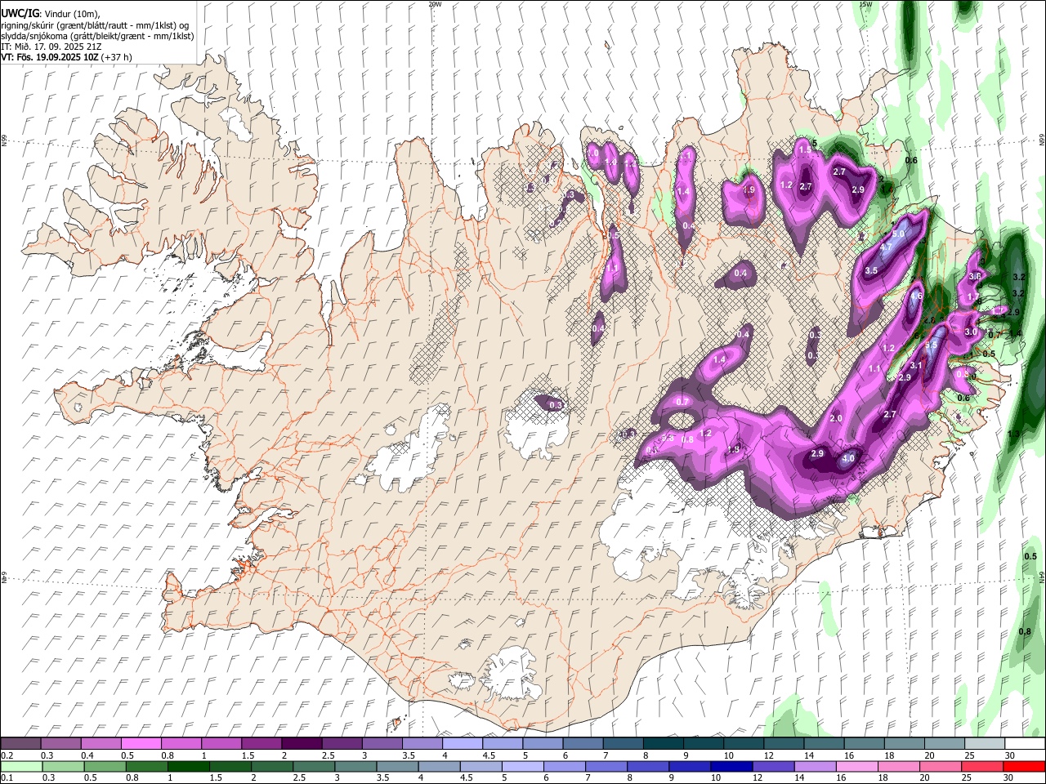This screenshot has height=784, width=1046.
Task: Click the valid time 'Fös. 19.09.2025 10Z'
Action: pos(57,57)
